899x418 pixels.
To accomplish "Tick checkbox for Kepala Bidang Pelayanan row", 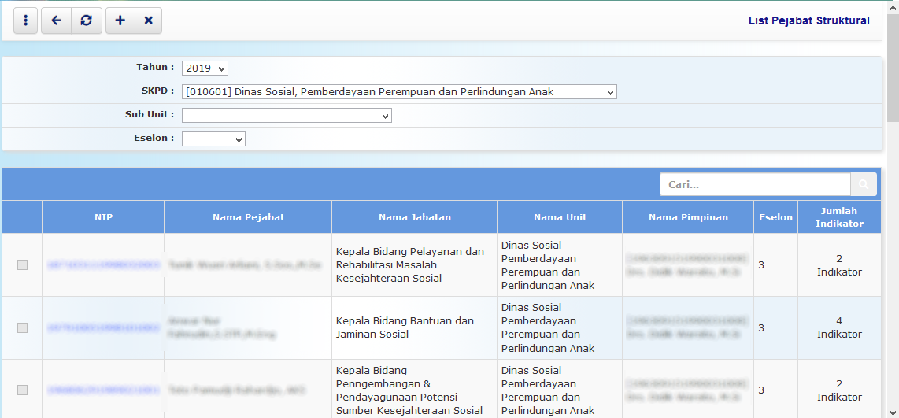I will (x=22, y=265).
